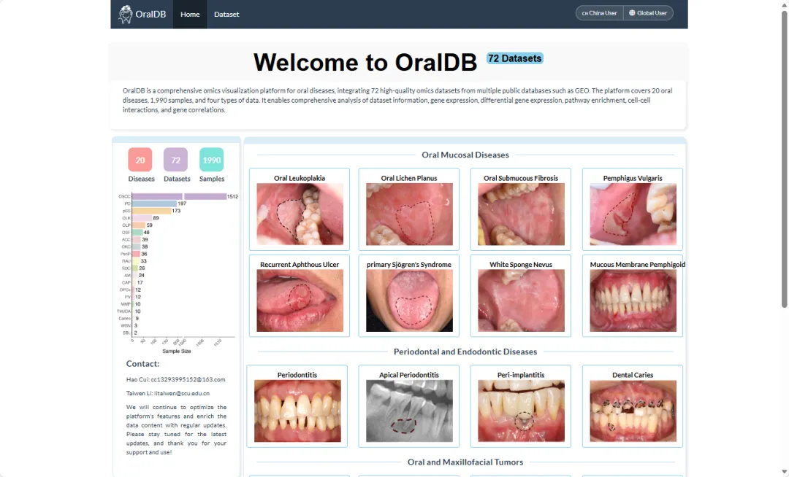Viewport: 789px width, 477px height.
Task: Click the 'Welcome to OralDB' heading
Action: tap(365, 62)
